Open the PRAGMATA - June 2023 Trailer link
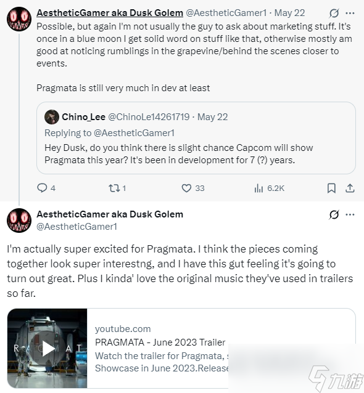 pyautogui.click(x=160, y=342)
